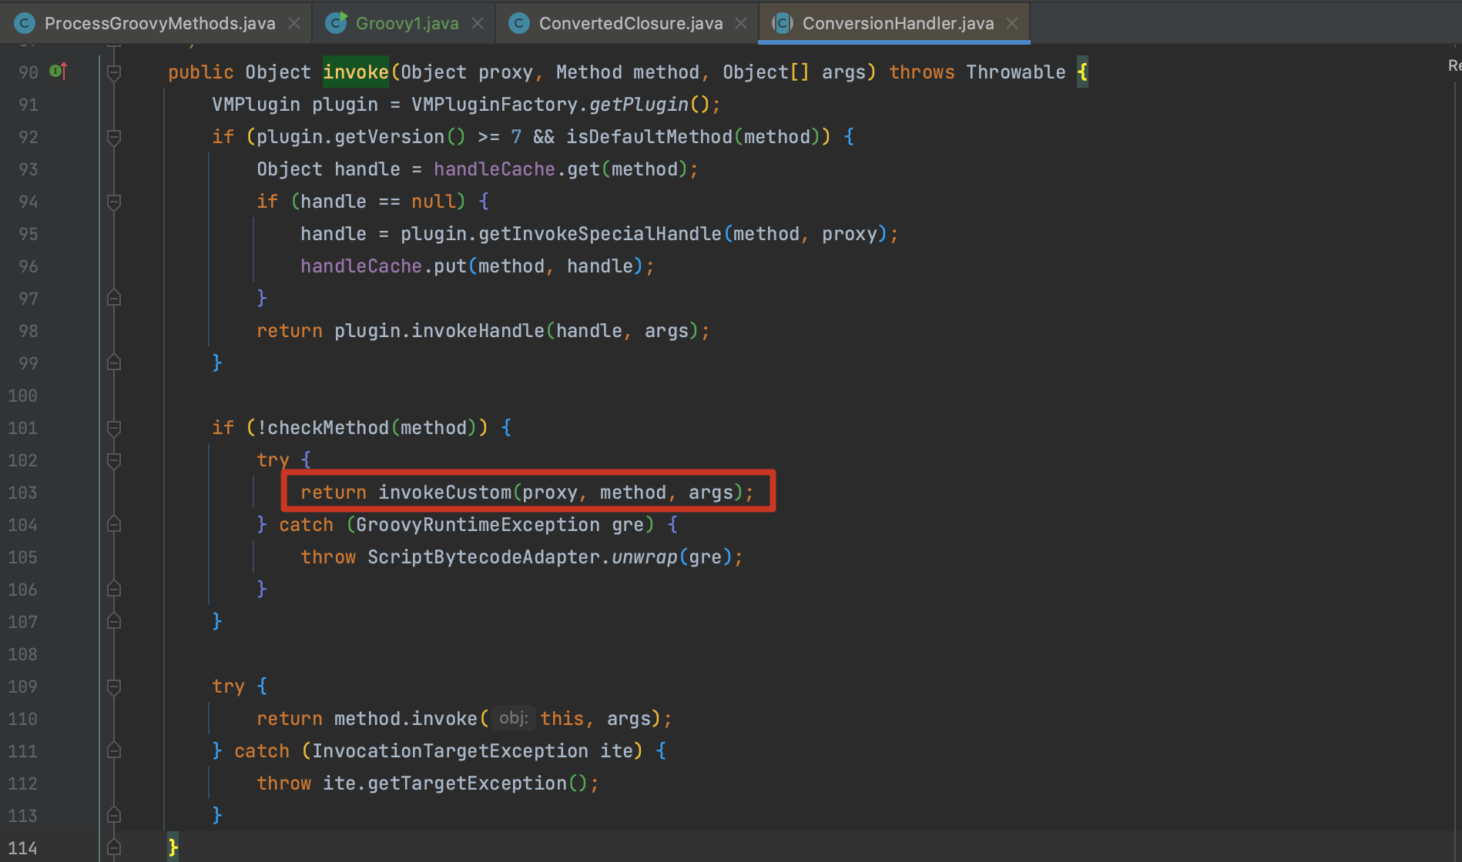Collapse fold end marker at line 99

pos(114,363)
